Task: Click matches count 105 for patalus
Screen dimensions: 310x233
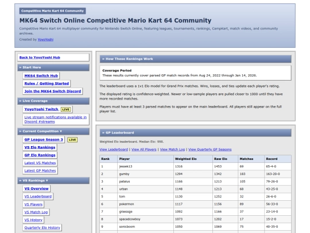Action: [243, 181]
